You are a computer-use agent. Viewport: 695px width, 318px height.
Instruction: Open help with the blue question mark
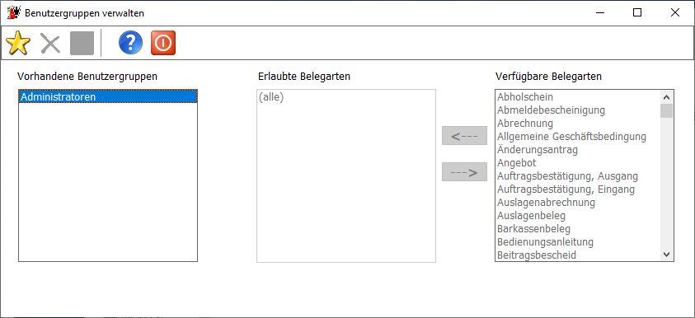131,43
